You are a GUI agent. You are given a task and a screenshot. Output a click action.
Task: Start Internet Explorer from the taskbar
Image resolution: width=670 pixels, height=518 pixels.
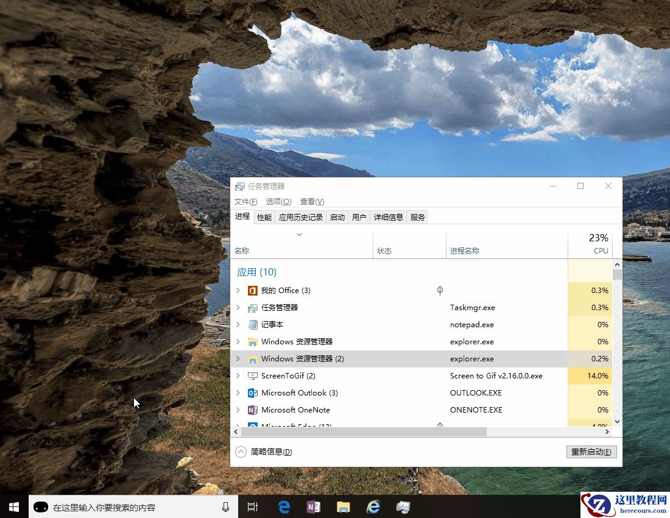[x=373, y=506]
